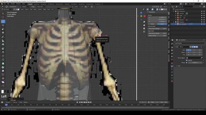
Task: Click the viewport zoom magnifier gizmo
Action: [x=144, y=22]
